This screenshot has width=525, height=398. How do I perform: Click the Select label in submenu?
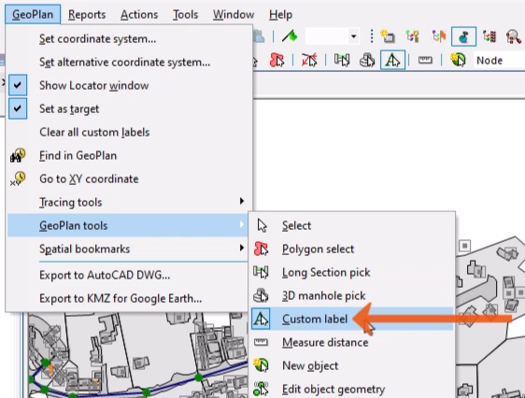point(297,225)
